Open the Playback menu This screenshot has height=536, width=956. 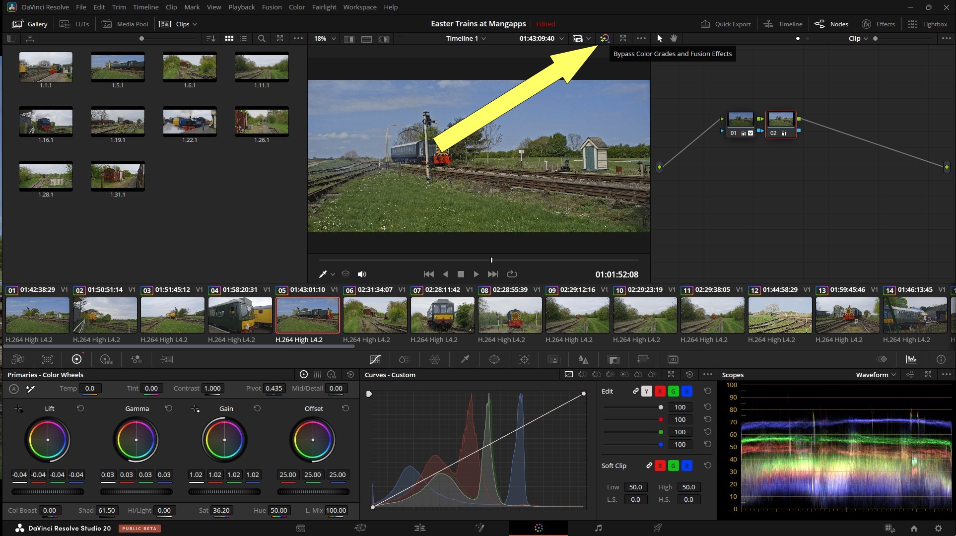tap(241, 7)
